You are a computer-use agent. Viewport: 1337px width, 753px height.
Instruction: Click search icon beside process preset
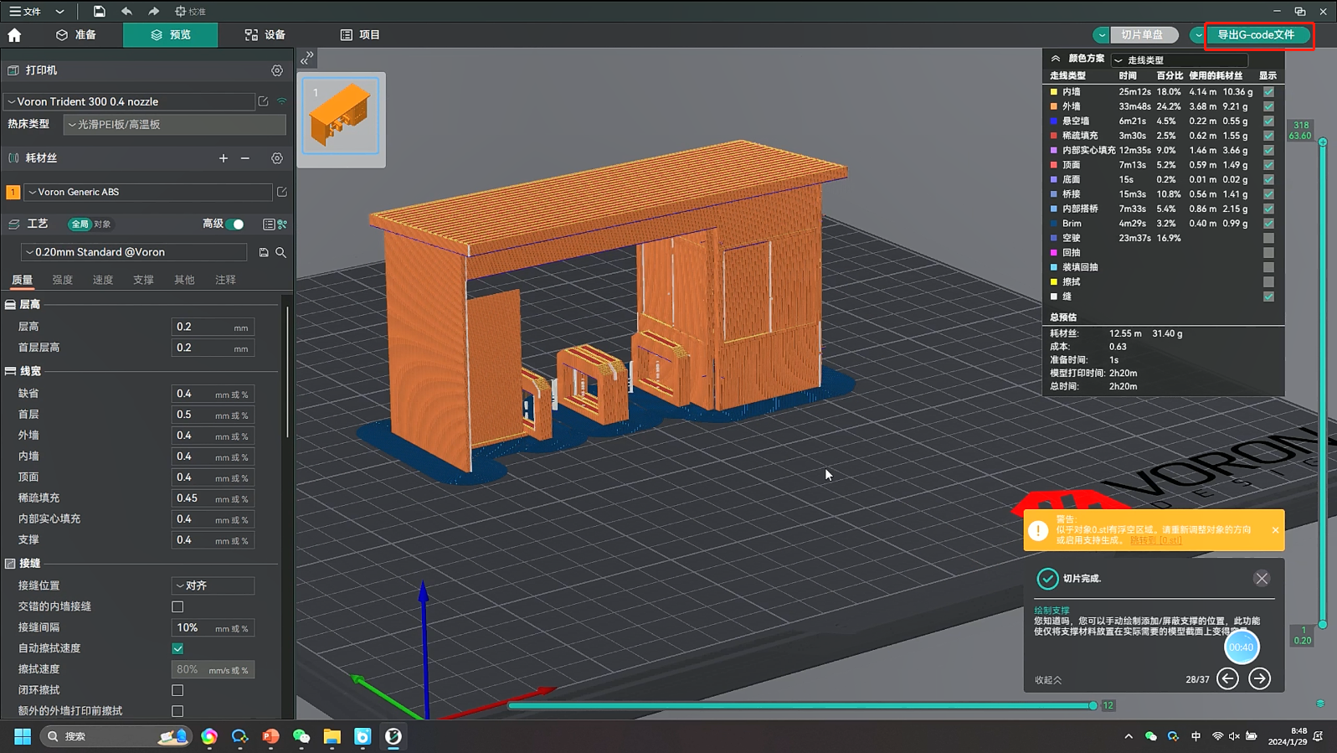click(281, 252)
